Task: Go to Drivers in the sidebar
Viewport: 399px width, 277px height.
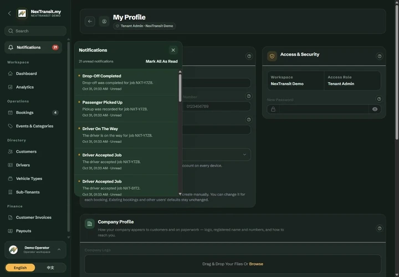Action: (33, 165)
